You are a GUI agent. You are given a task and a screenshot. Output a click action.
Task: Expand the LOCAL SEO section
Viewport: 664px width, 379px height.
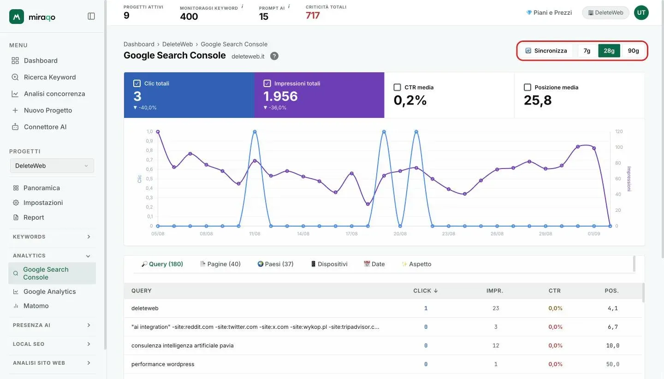click(x=52, y=344)
